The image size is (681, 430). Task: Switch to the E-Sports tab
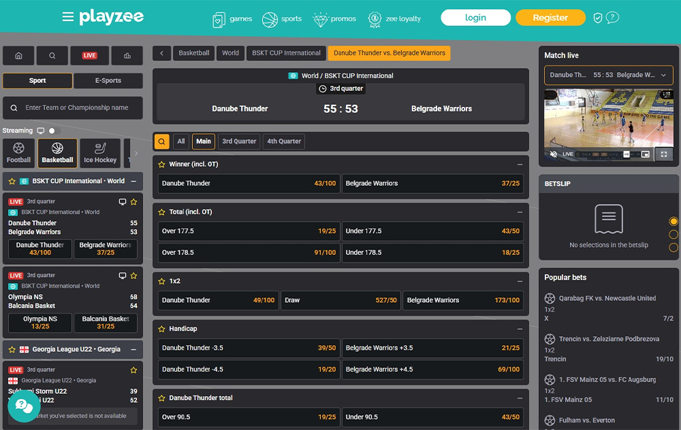[x=108, y=81]
